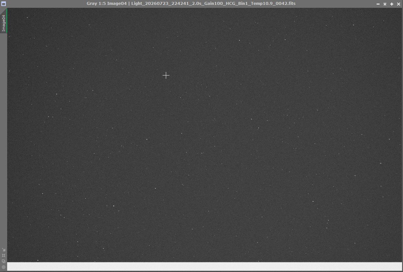Screen dimensions: 403x272
Task: Click the diagonal arrow resize icon at bottom-left
Action: pyautogui.click(x=4, y=250)
